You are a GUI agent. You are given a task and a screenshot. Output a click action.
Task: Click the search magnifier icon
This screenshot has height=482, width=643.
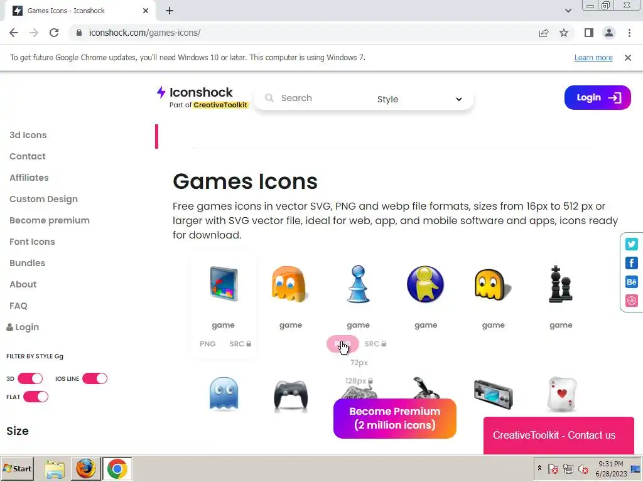[269, 98]
